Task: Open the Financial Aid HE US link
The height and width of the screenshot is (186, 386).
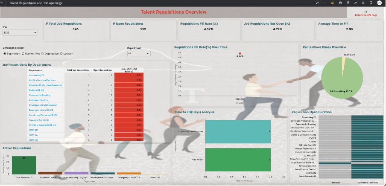Action: point(39,120)
